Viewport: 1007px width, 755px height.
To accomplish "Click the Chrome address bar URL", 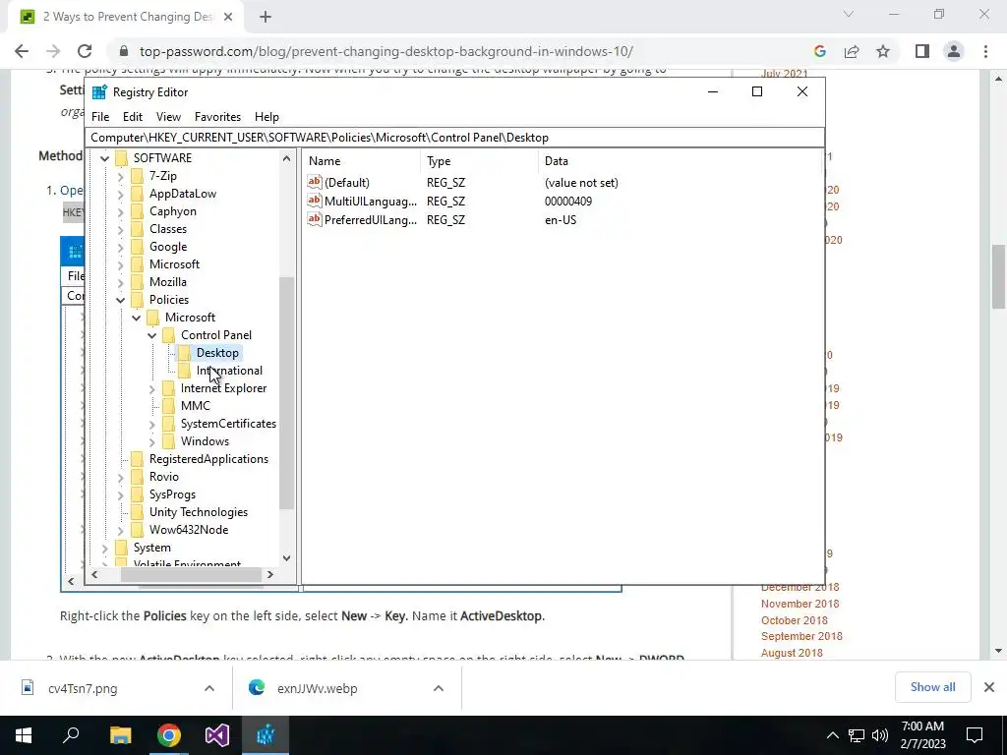I will pos(385,51).
